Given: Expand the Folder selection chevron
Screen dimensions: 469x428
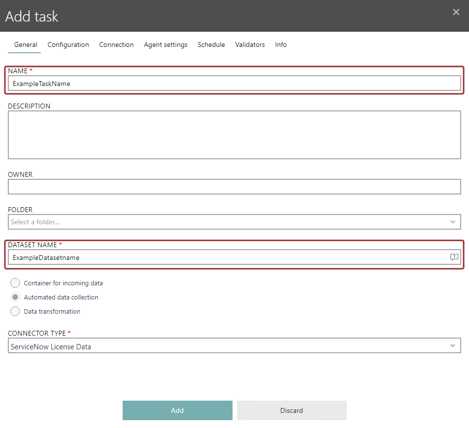Looking at the screenshot, I should [454, 222].
